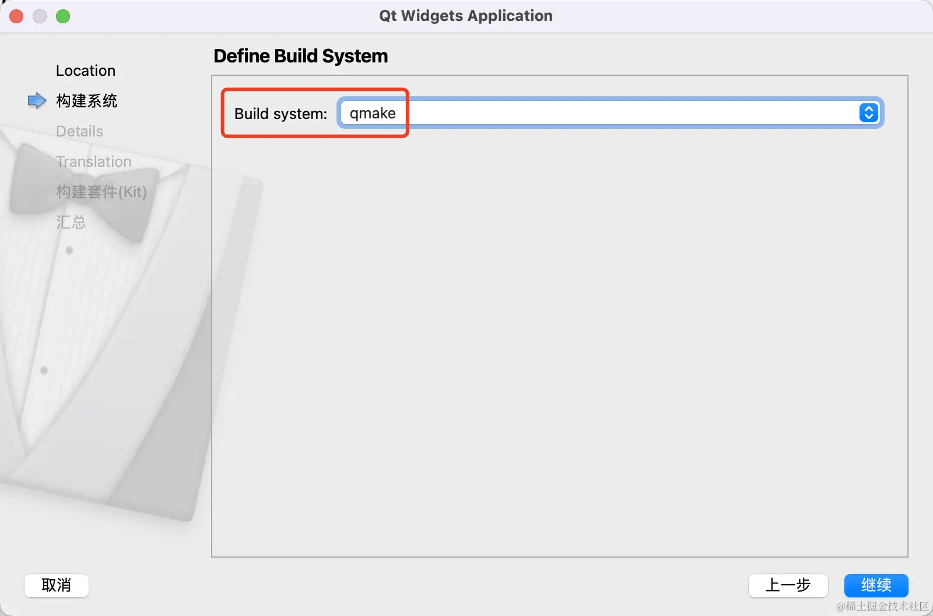
Task: Select the Location step in sidebar
Action: 86,71
